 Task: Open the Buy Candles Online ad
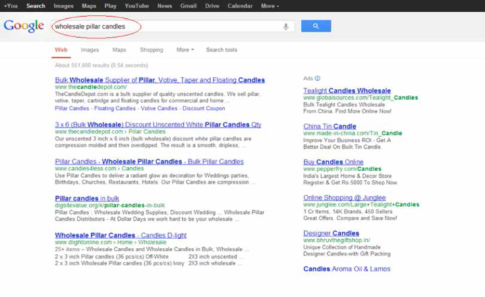pyautogui.click(x=333, y=162)
